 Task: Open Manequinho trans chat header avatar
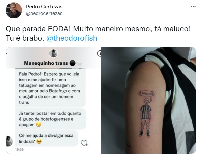(54, 53)
